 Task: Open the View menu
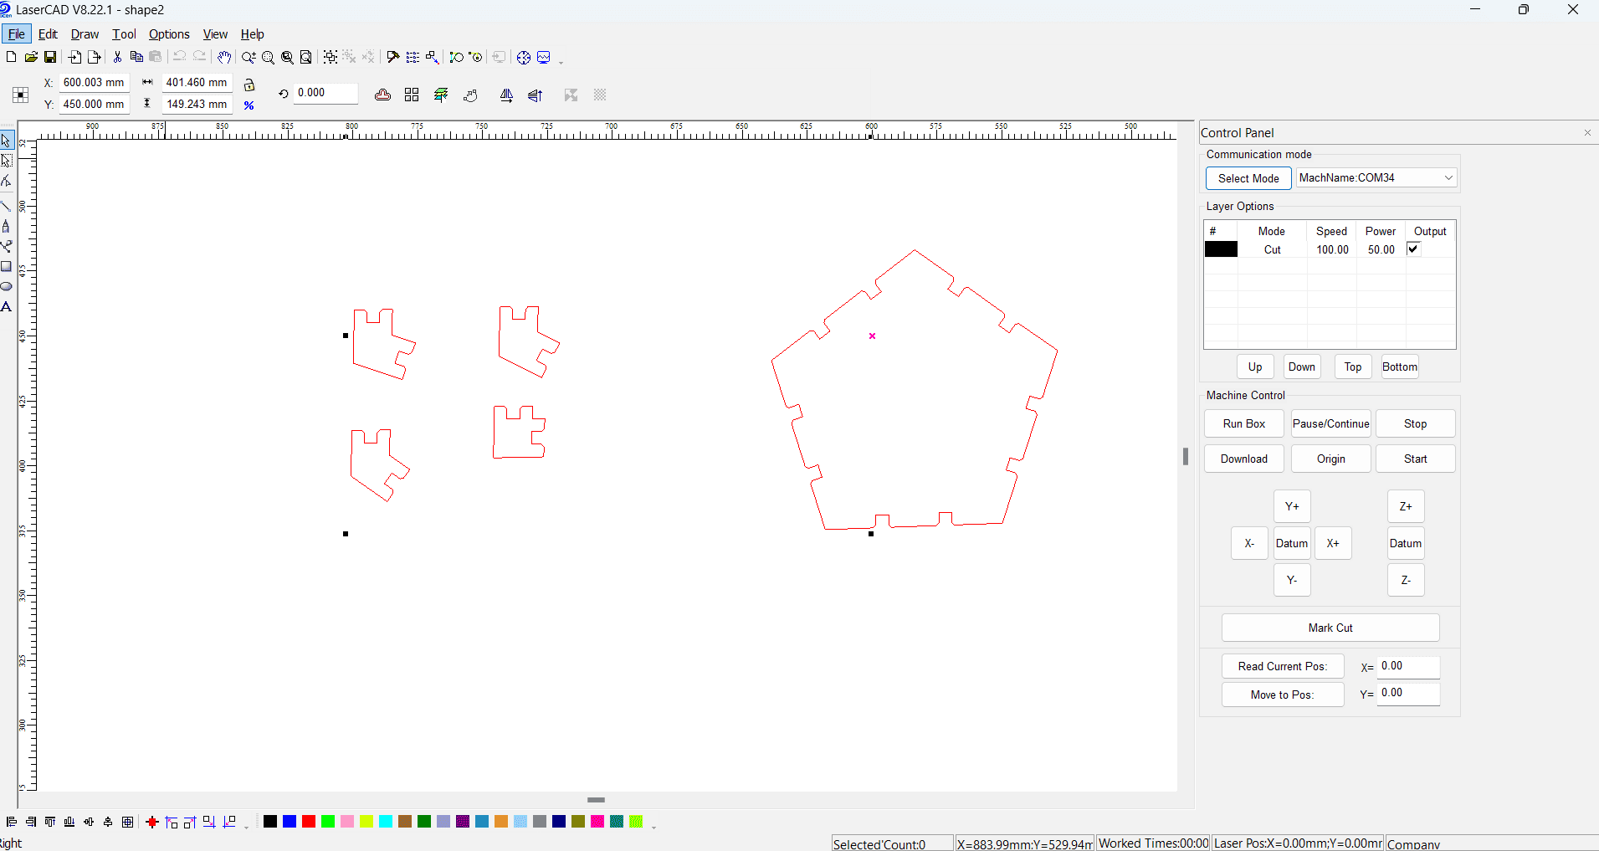215,34
